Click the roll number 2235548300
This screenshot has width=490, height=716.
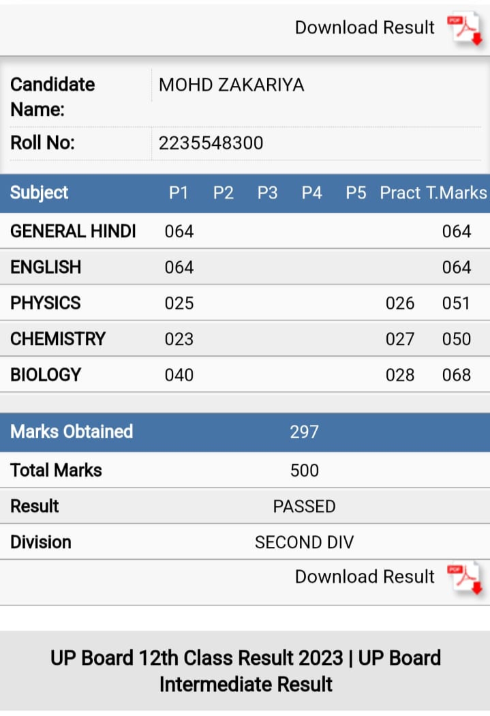click(x=211, y=143)
